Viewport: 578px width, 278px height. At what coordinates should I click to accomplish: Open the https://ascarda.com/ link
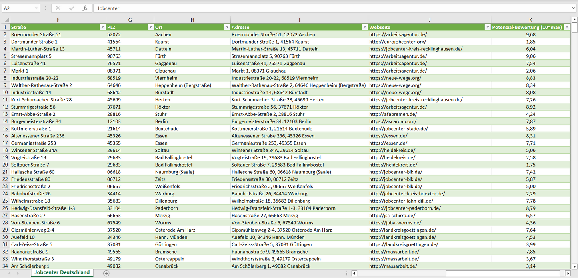tap(393, 121)
